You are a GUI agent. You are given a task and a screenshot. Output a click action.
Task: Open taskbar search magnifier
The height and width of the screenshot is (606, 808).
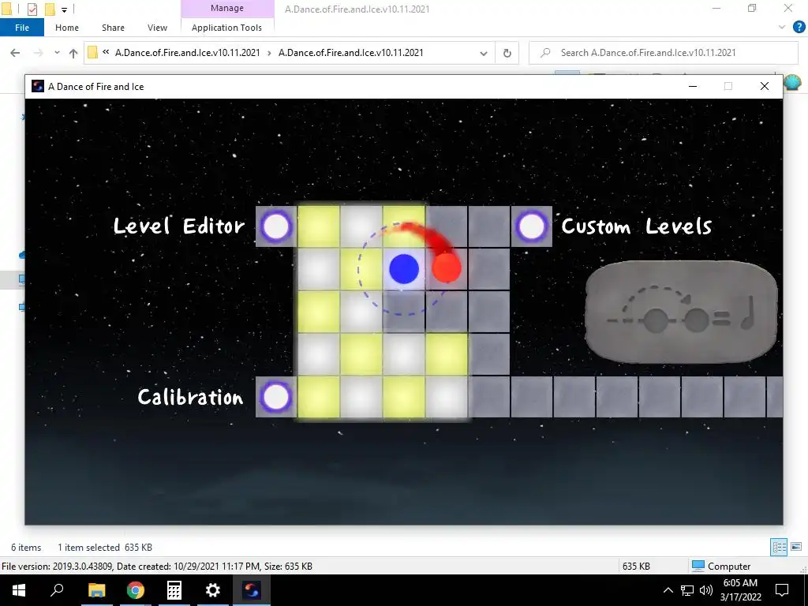[x=57, y=590]
